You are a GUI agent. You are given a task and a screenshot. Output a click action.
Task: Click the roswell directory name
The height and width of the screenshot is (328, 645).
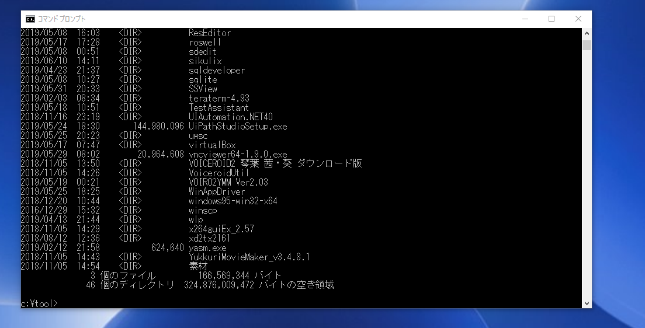point(205,43)
